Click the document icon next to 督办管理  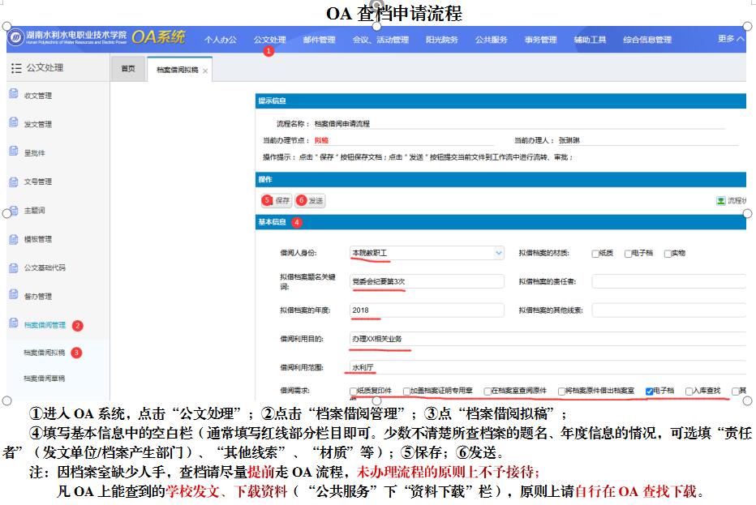[x=14, y=295]
